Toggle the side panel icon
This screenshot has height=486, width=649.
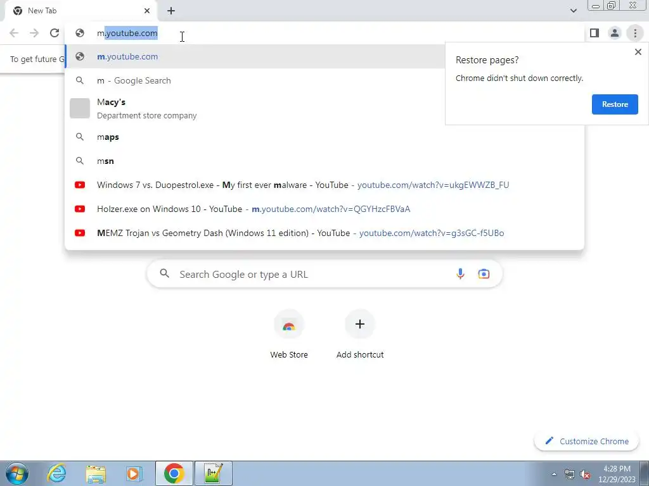pos(594,33)
